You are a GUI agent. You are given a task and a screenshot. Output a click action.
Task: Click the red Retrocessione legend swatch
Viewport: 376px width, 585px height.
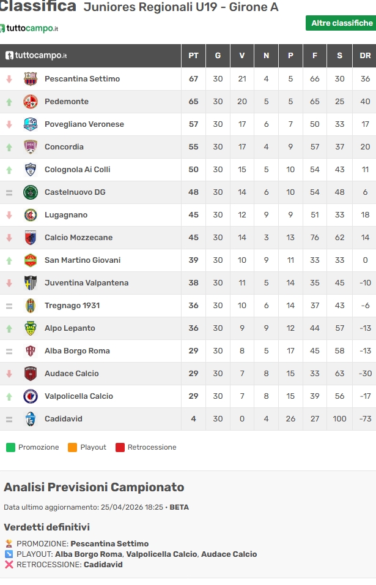click(x=120, y=447)
